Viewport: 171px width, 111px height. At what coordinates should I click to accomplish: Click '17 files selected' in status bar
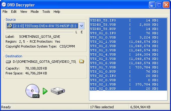click(102, 107)
